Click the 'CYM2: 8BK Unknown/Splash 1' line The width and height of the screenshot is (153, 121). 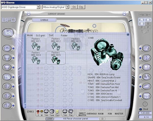(x=104, y=97)
